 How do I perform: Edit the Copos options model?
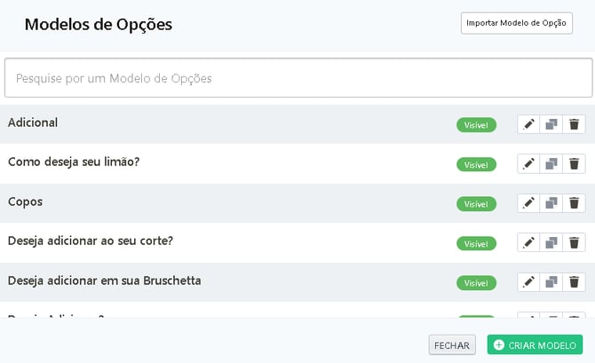pyautogui.click(x=529, y=203)
